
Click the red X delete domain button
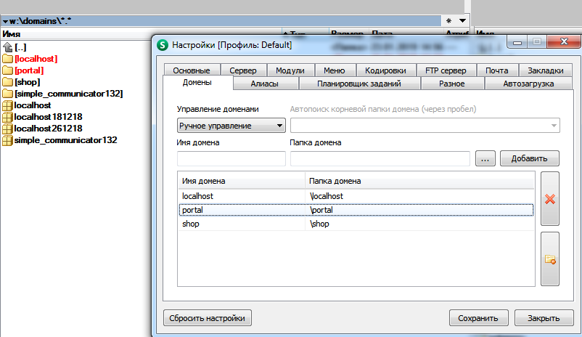[x=549, y=198]
